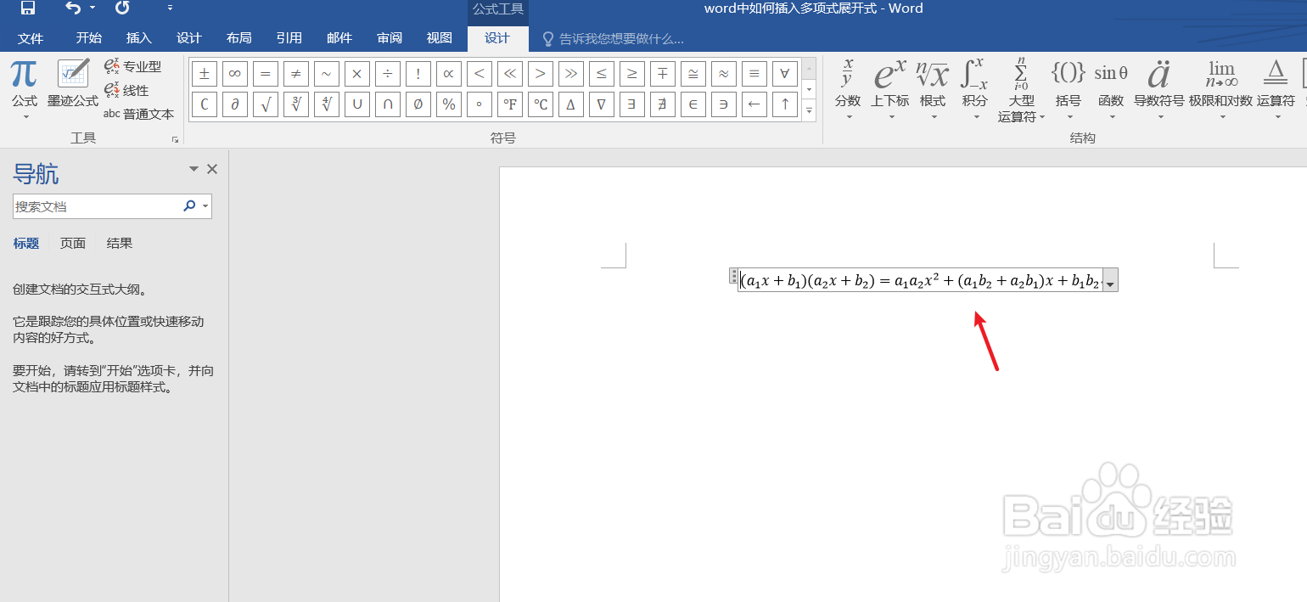Expand the 根式 radical structures

pyautogui.click(x=933, y=90)
